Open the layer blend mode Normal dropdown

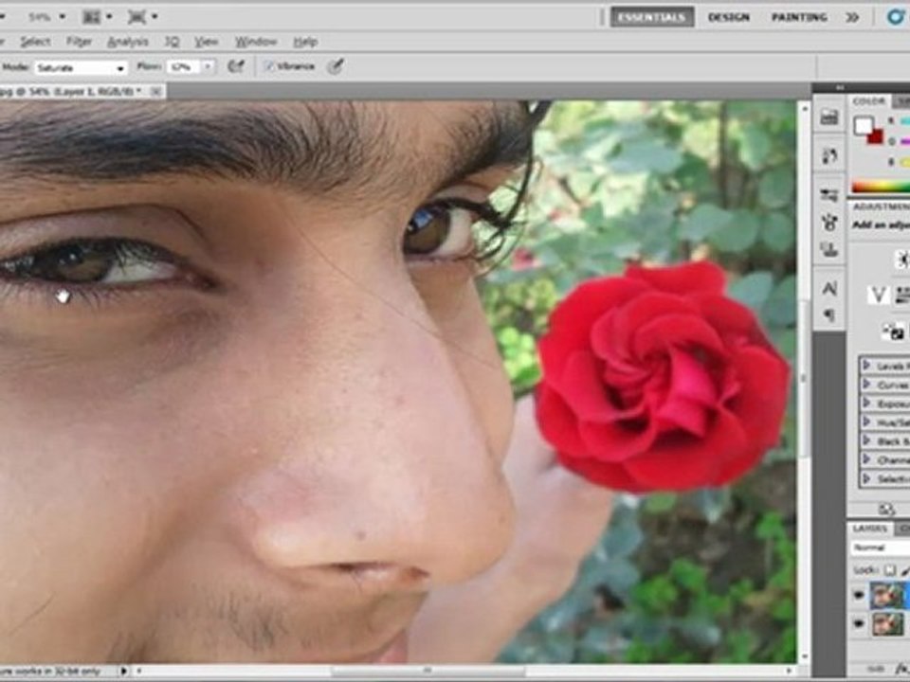pos(881,547)
